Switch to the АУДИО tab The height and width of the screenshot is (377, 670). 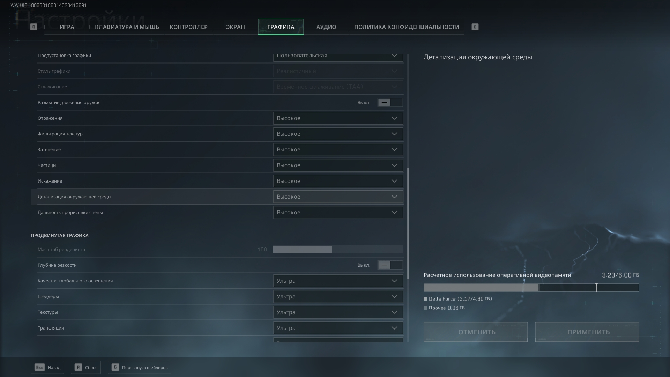pos(326,27)
